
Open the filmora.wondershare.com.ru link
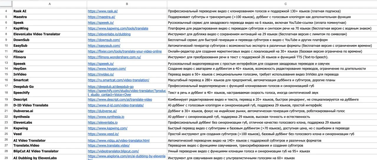[x=114, y=57]
